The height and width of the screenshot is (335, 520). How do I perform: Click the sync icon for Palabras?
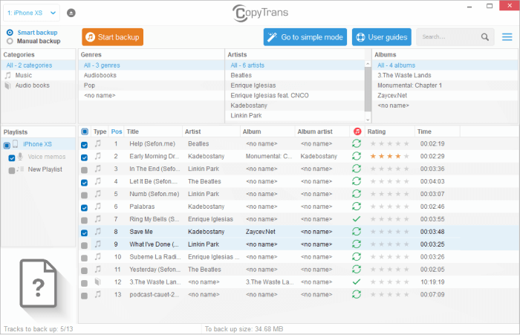tap(357, 206)
